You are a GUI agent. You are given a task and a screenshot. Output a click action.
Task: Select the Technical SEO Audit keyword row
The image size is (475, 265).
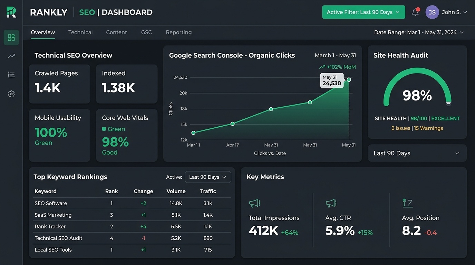pos(132,238)
